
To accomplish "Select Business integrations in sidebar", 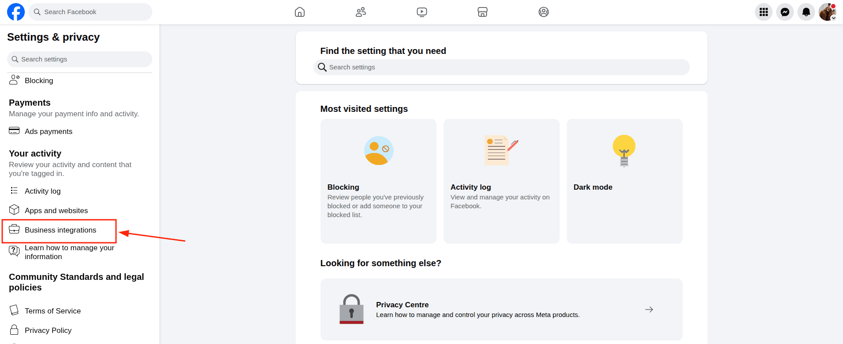I will [60, 230].
